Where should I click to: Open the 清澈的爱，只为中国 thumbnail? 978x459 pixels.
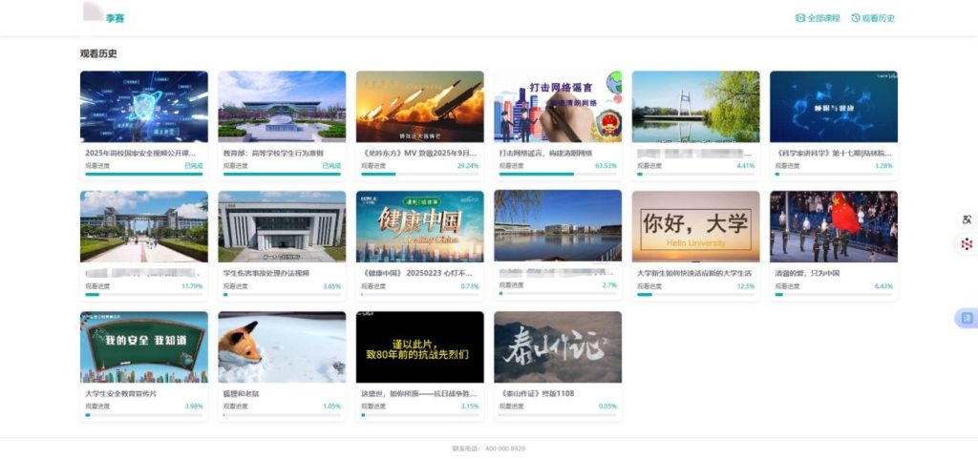[833, 226]
